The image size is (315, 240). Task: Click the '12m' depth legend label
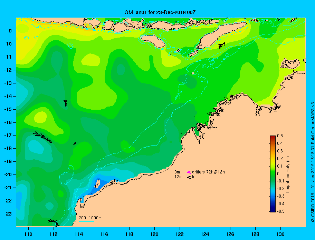[x=178, y=177]
